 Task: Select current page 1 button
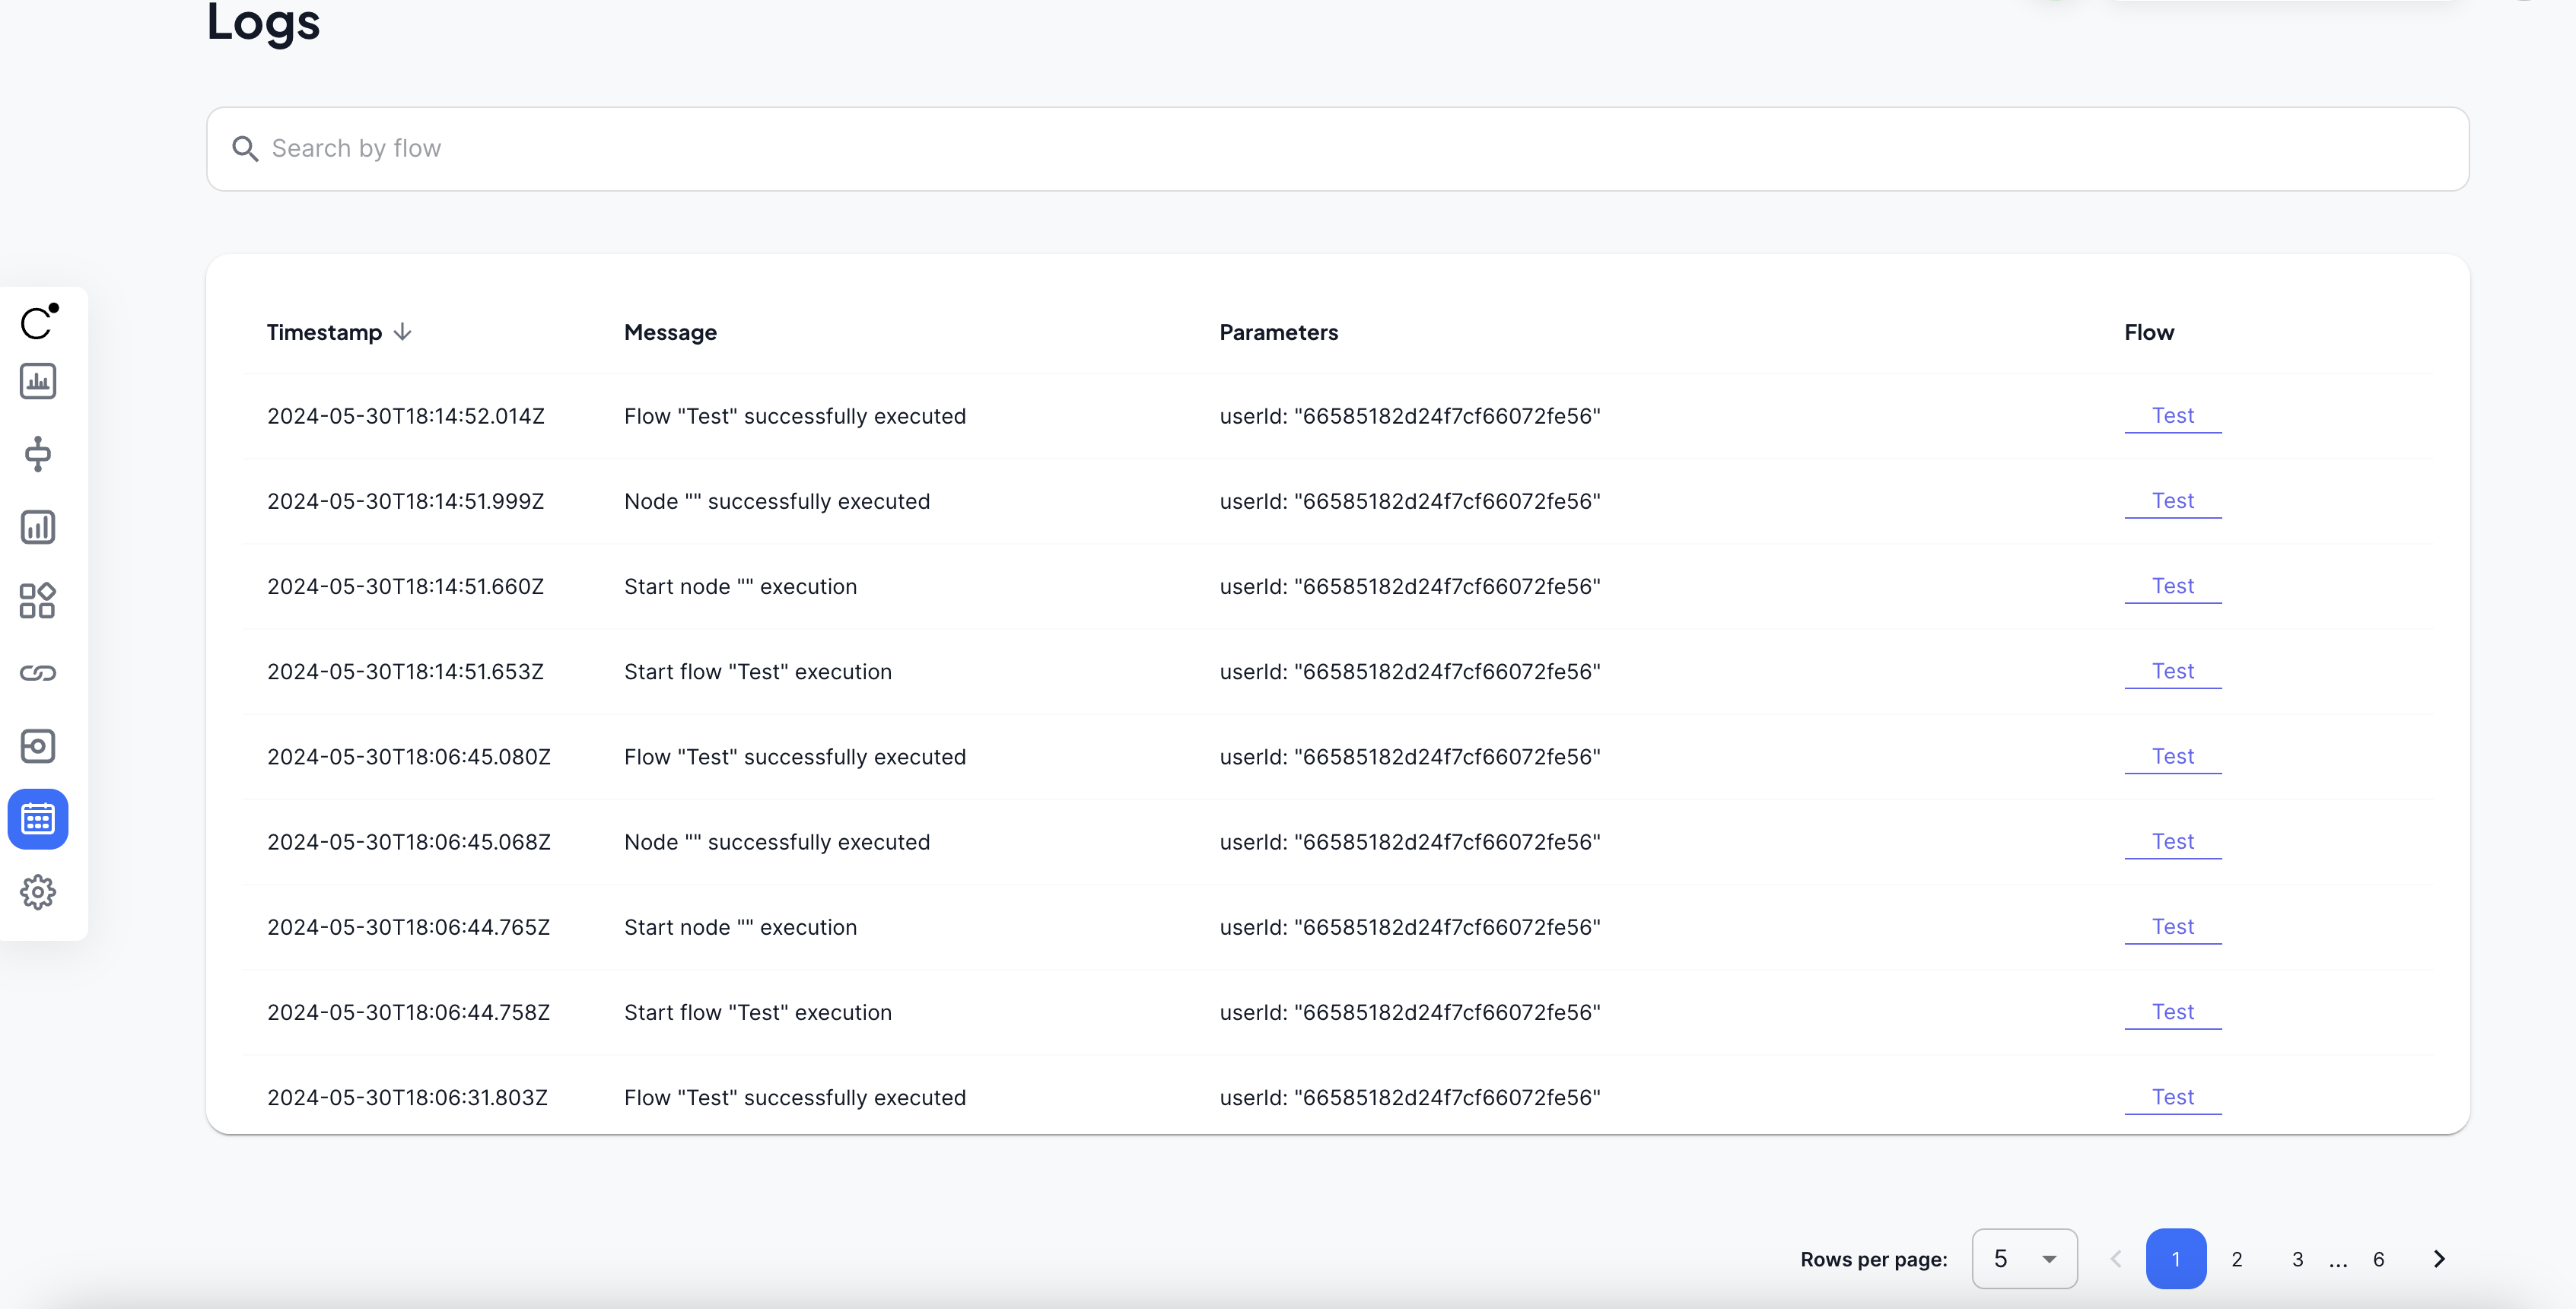[2176, 1259]
